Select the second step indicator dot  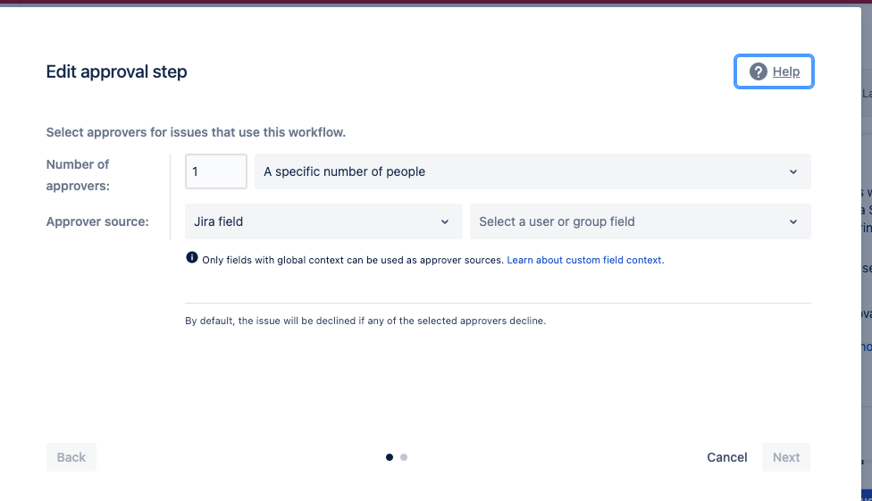pos(404,457)
